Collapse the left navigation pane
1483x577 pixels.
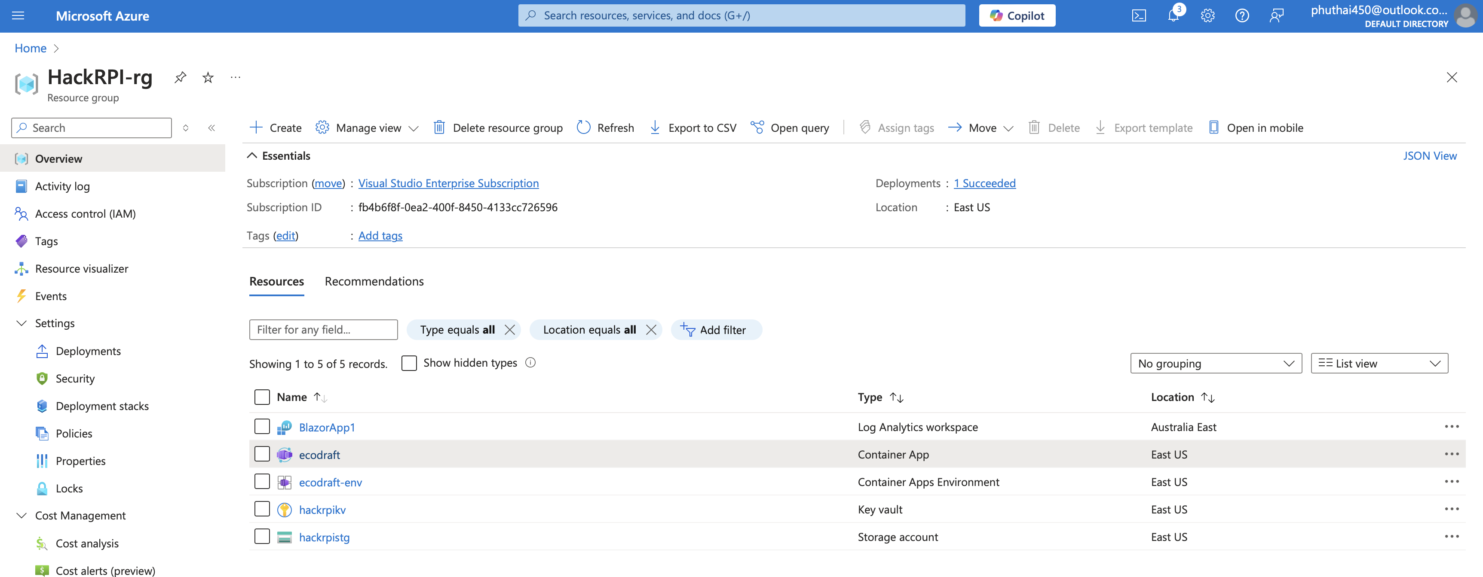pos(211,128)
